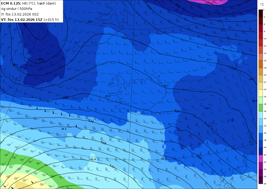Image resolution: width=268 pixels, height=189 pixels.
Task: Click the '-38.3' temperature value on the map
Action: pyautogui.click(x=90, y=21)
